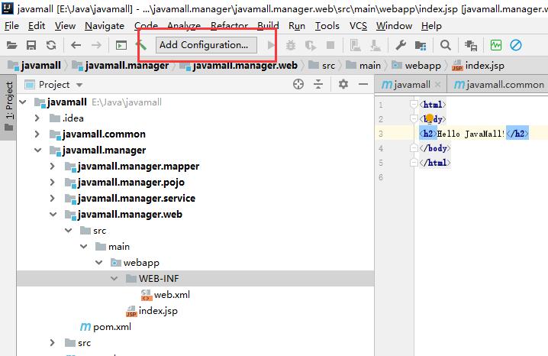Screen dimensions: 548x356
Task: Click the Build Project hammer icon
Action: tap(141, 46)
